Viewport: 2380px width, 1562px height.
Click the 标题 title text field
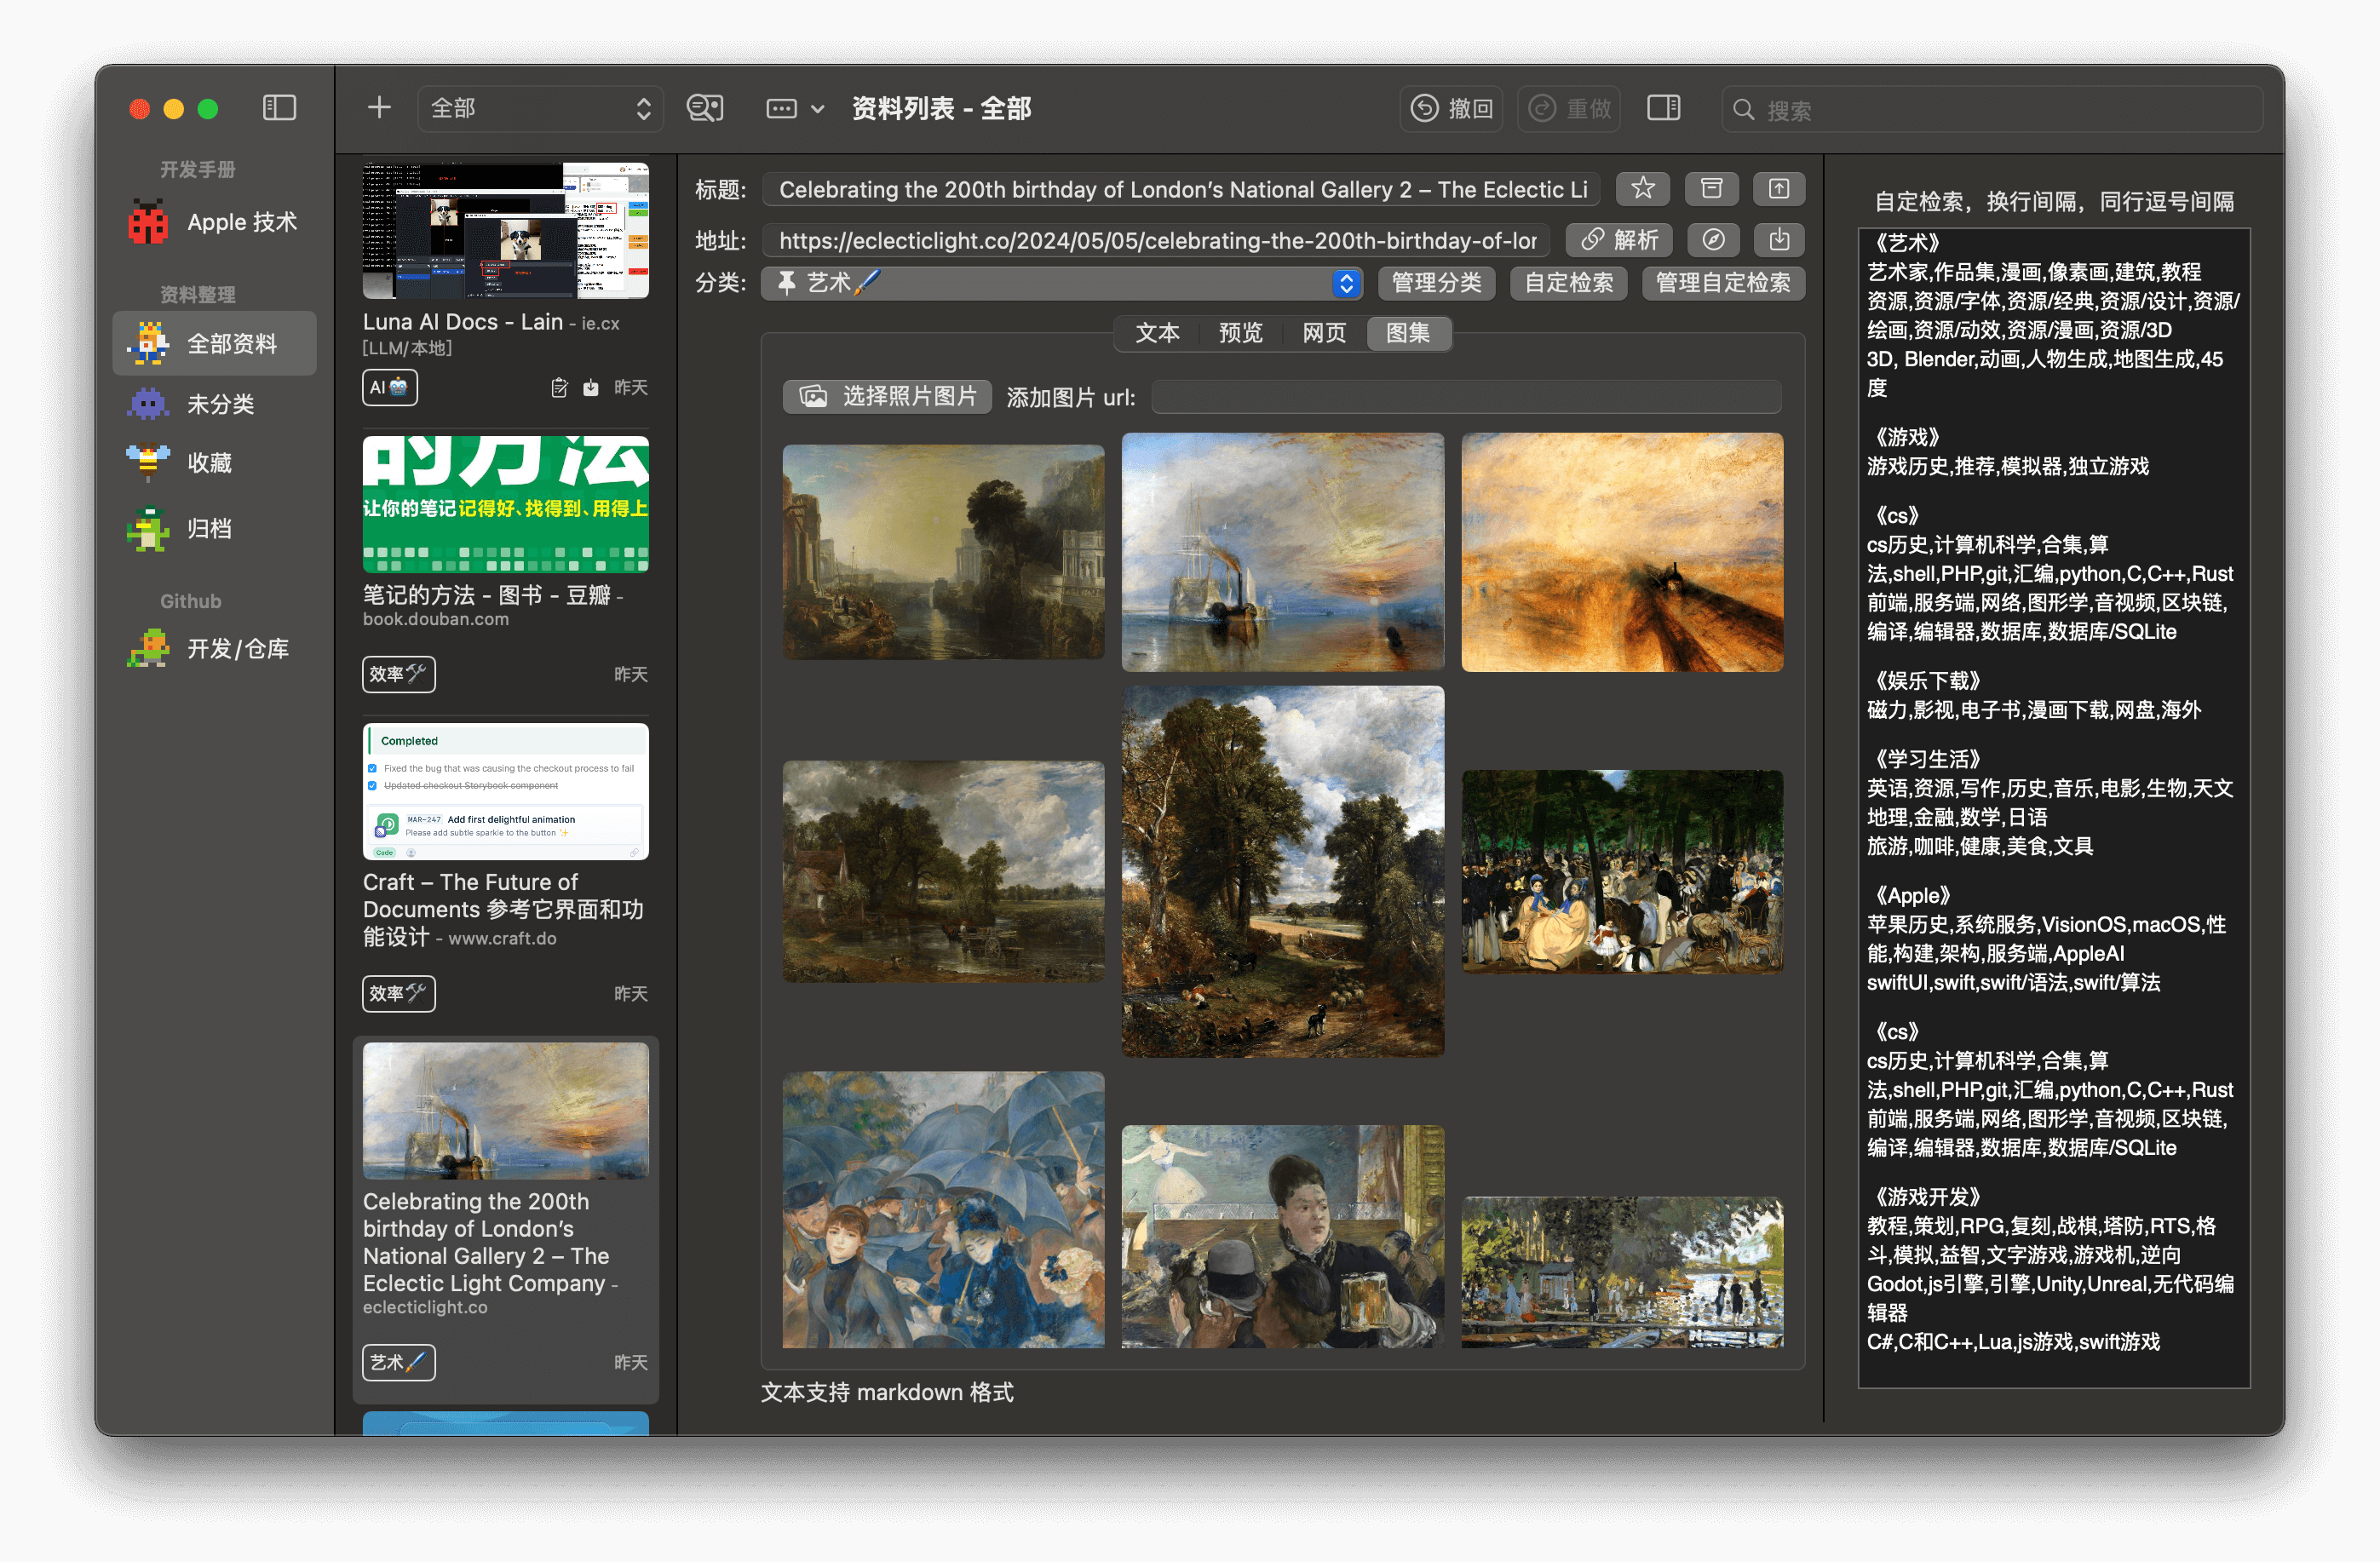(x=1181, y=189)
